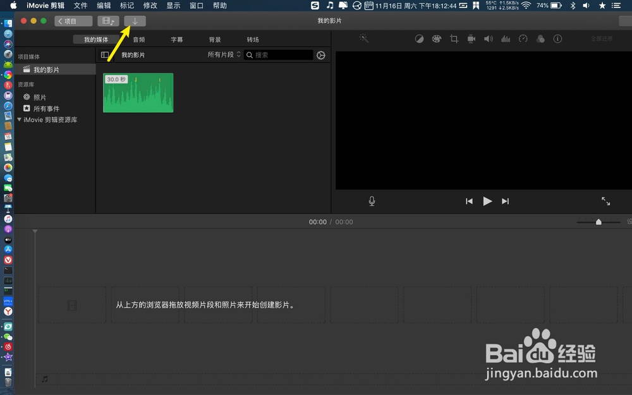Open Trash in the Dock
This screenshot has width=632, height=395.
click(8, 382)
